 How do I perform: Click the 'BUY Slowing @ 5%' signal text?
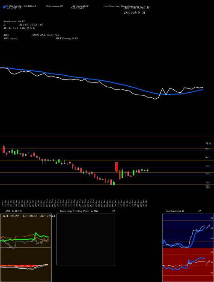tap(67, 38)
